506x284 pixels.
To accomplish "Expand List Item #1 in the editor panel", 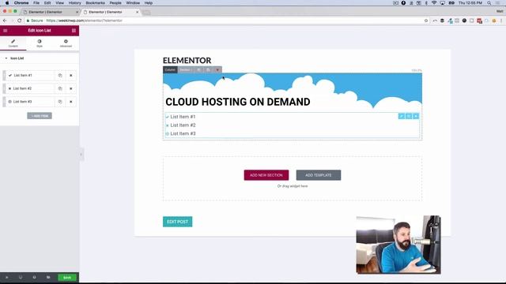I will (x=31, y=76).
